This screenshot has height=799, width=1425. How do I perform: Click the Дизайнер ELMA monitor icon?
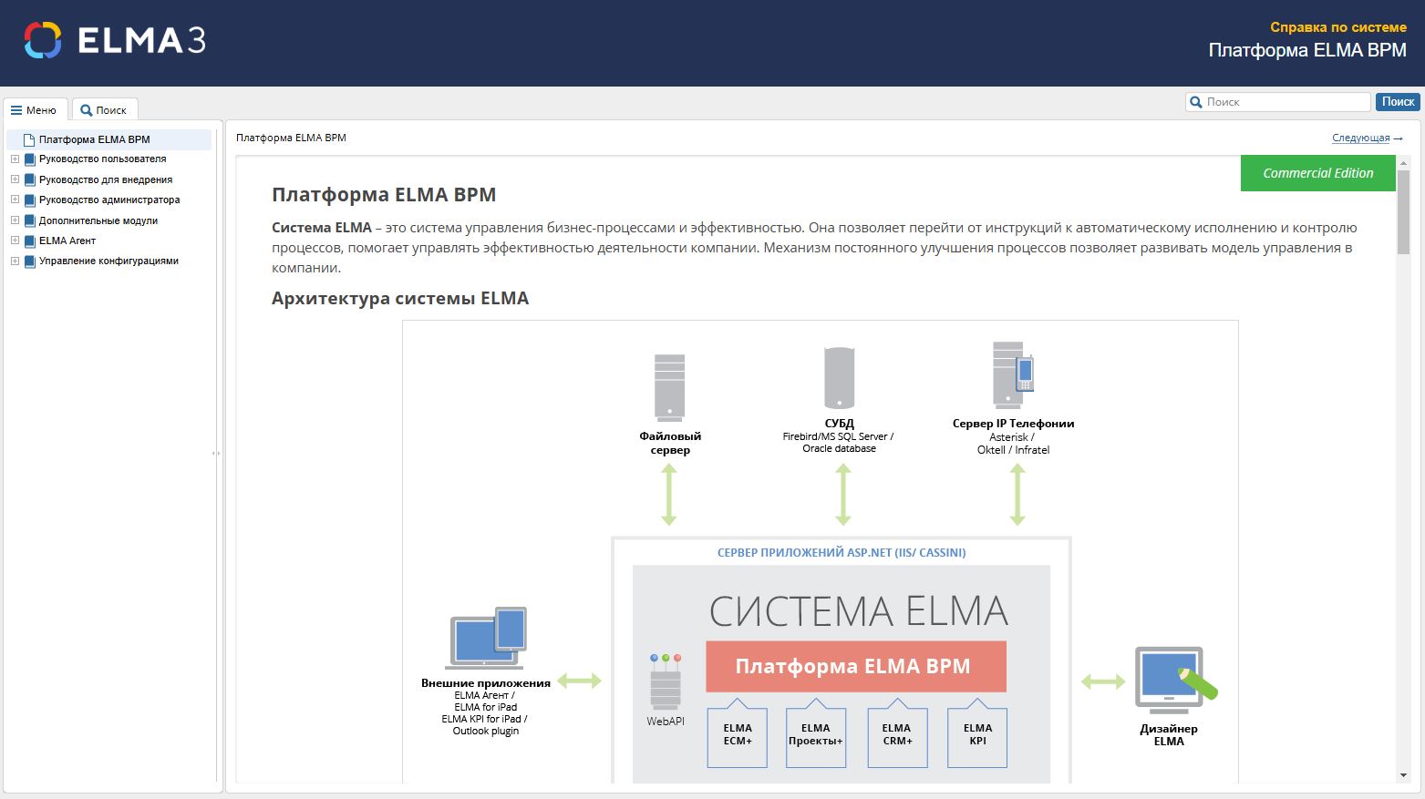(x=1175, y=681)
